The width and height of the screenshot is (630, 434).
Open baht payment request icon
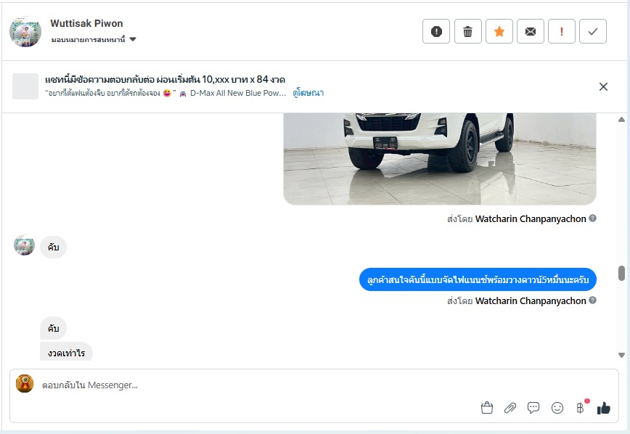581,408
